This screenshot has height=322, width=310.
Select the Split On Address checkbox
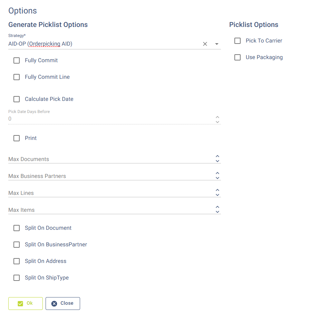[x=17, y=261]
